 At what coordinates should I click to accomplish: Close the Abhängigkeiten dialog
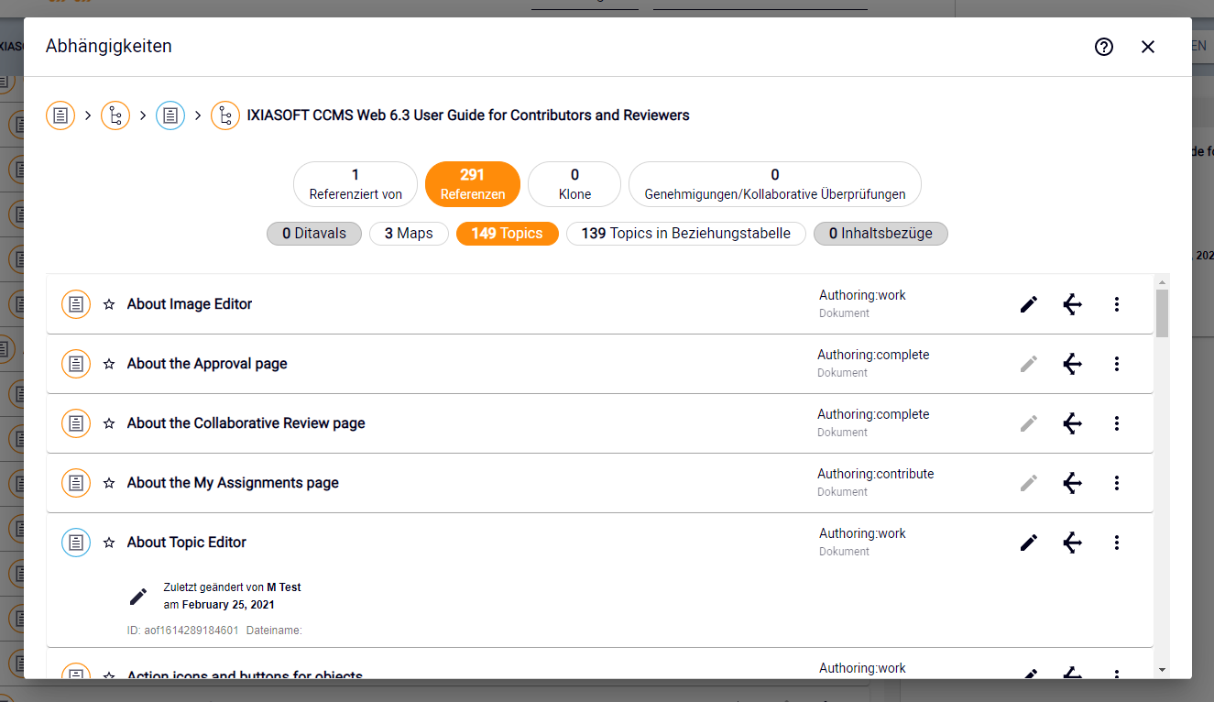tap(1148, 47)
